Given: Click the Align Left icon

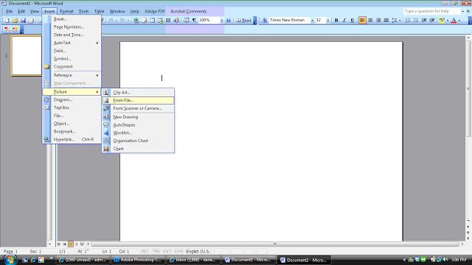Looking at the screenshot, I should (x=362, y=20).
